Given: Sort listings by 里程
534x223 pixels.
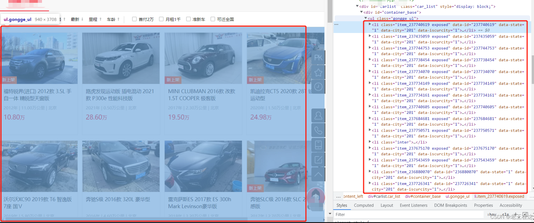Looking at the screenshot, I should point(95,19).
